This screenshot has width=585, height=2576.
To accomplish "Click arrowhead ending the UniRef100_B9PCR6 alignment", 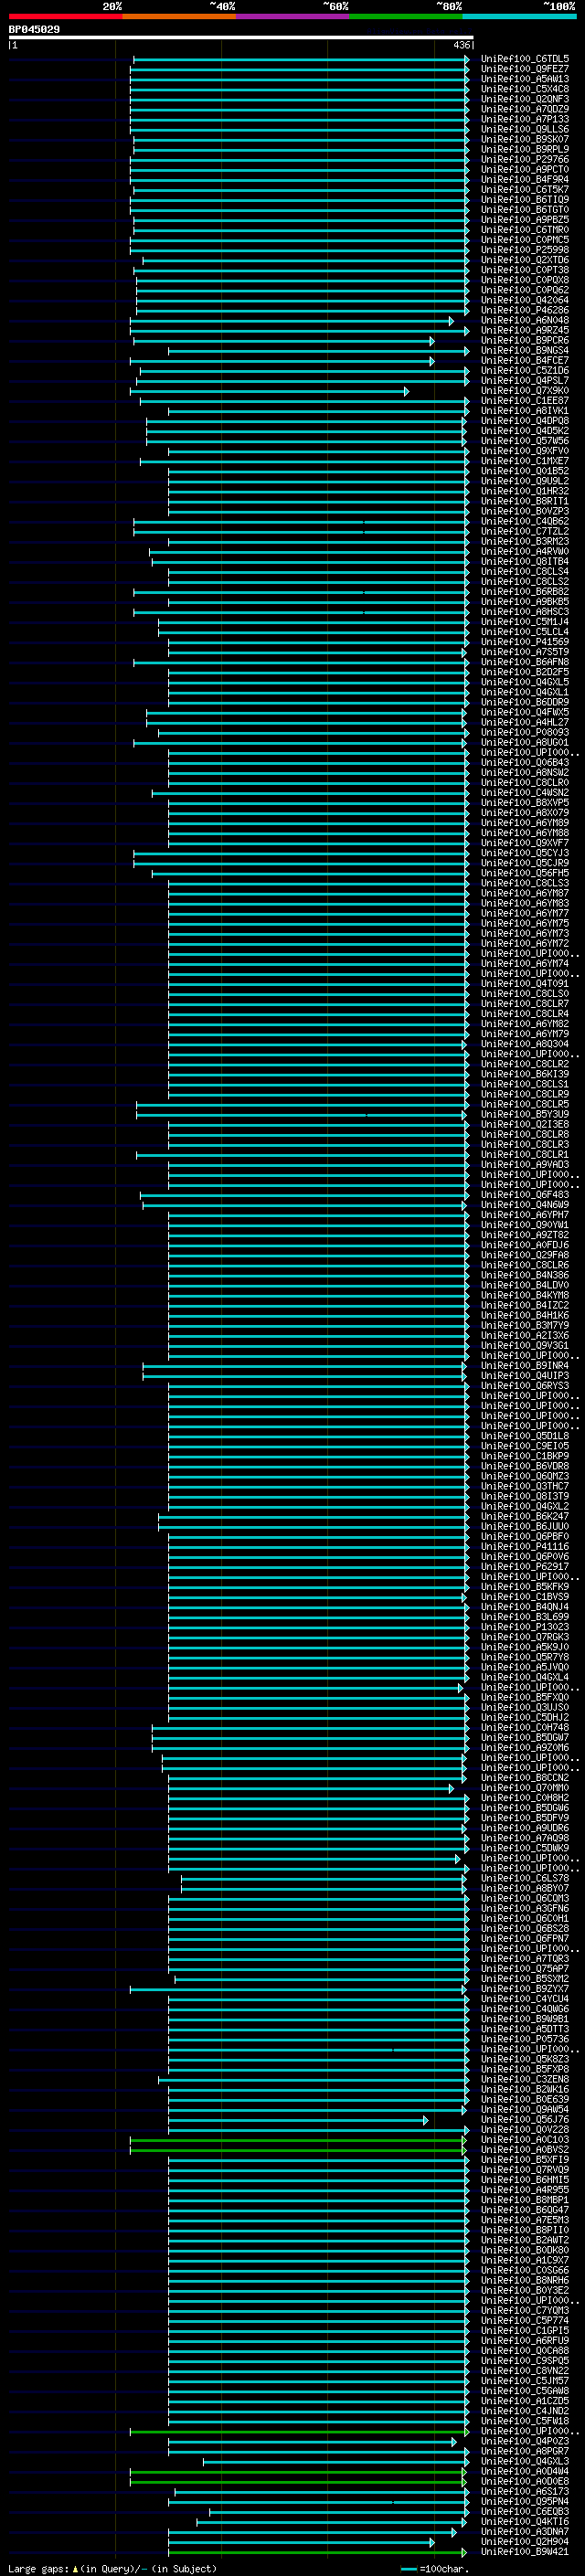I will [x=432, y=341].
